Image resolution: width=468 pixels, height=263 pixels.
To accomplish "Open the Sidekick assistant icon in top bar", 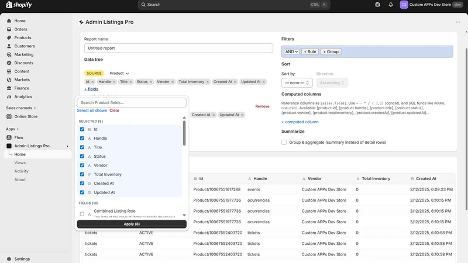I will coord(377,5).
